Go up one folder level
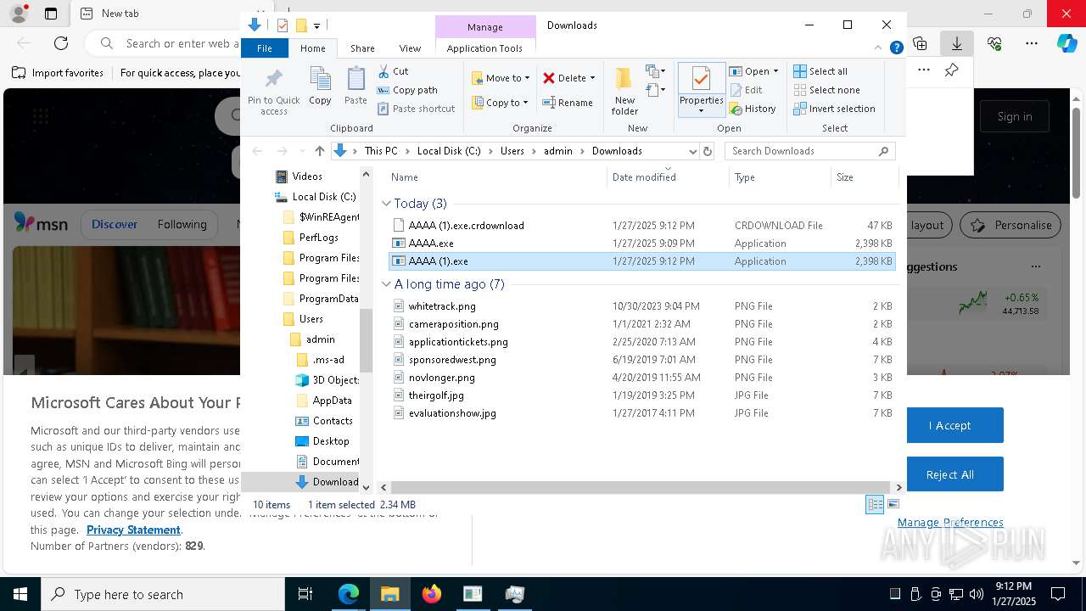This screenshot has width=1086, height=611. pyautogui.click(x=319, y=151)
